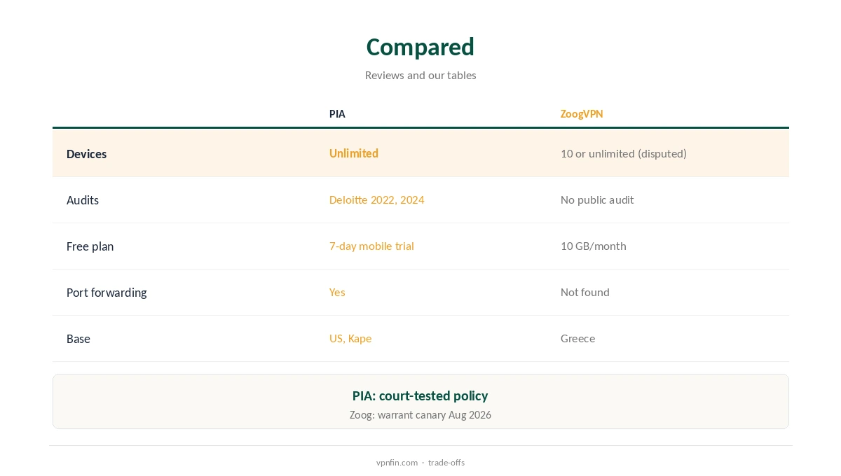Click the "No public audit" cell

597,199
